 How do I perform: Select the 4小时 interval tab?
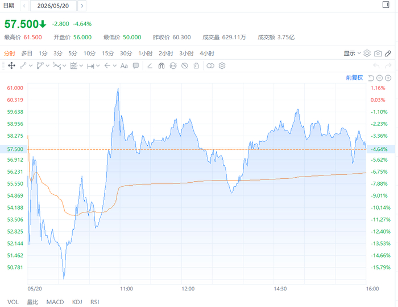pos(207,54)
